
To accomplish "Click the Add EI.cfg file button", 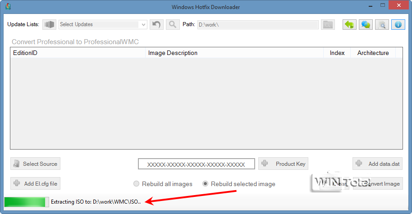I will [x=36, y=183].
